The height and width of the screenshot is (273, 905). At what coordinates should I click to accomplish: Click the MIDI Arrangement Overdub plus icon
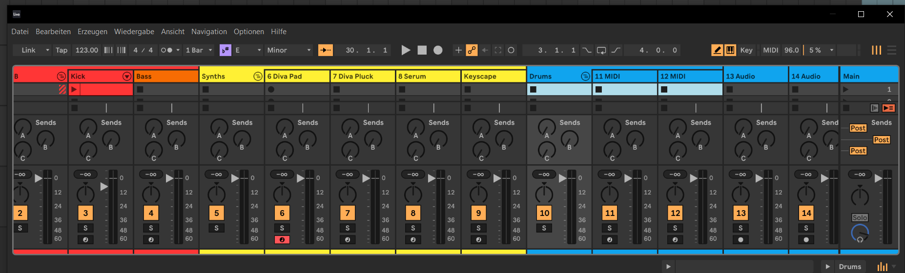pos(458,50)
